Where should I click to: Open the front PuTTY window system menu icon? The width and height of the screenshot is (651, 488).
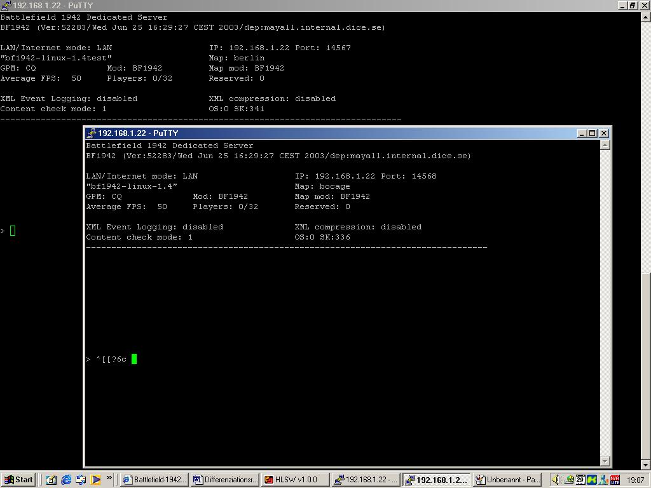pyautogui.click(x=91, y=133)
